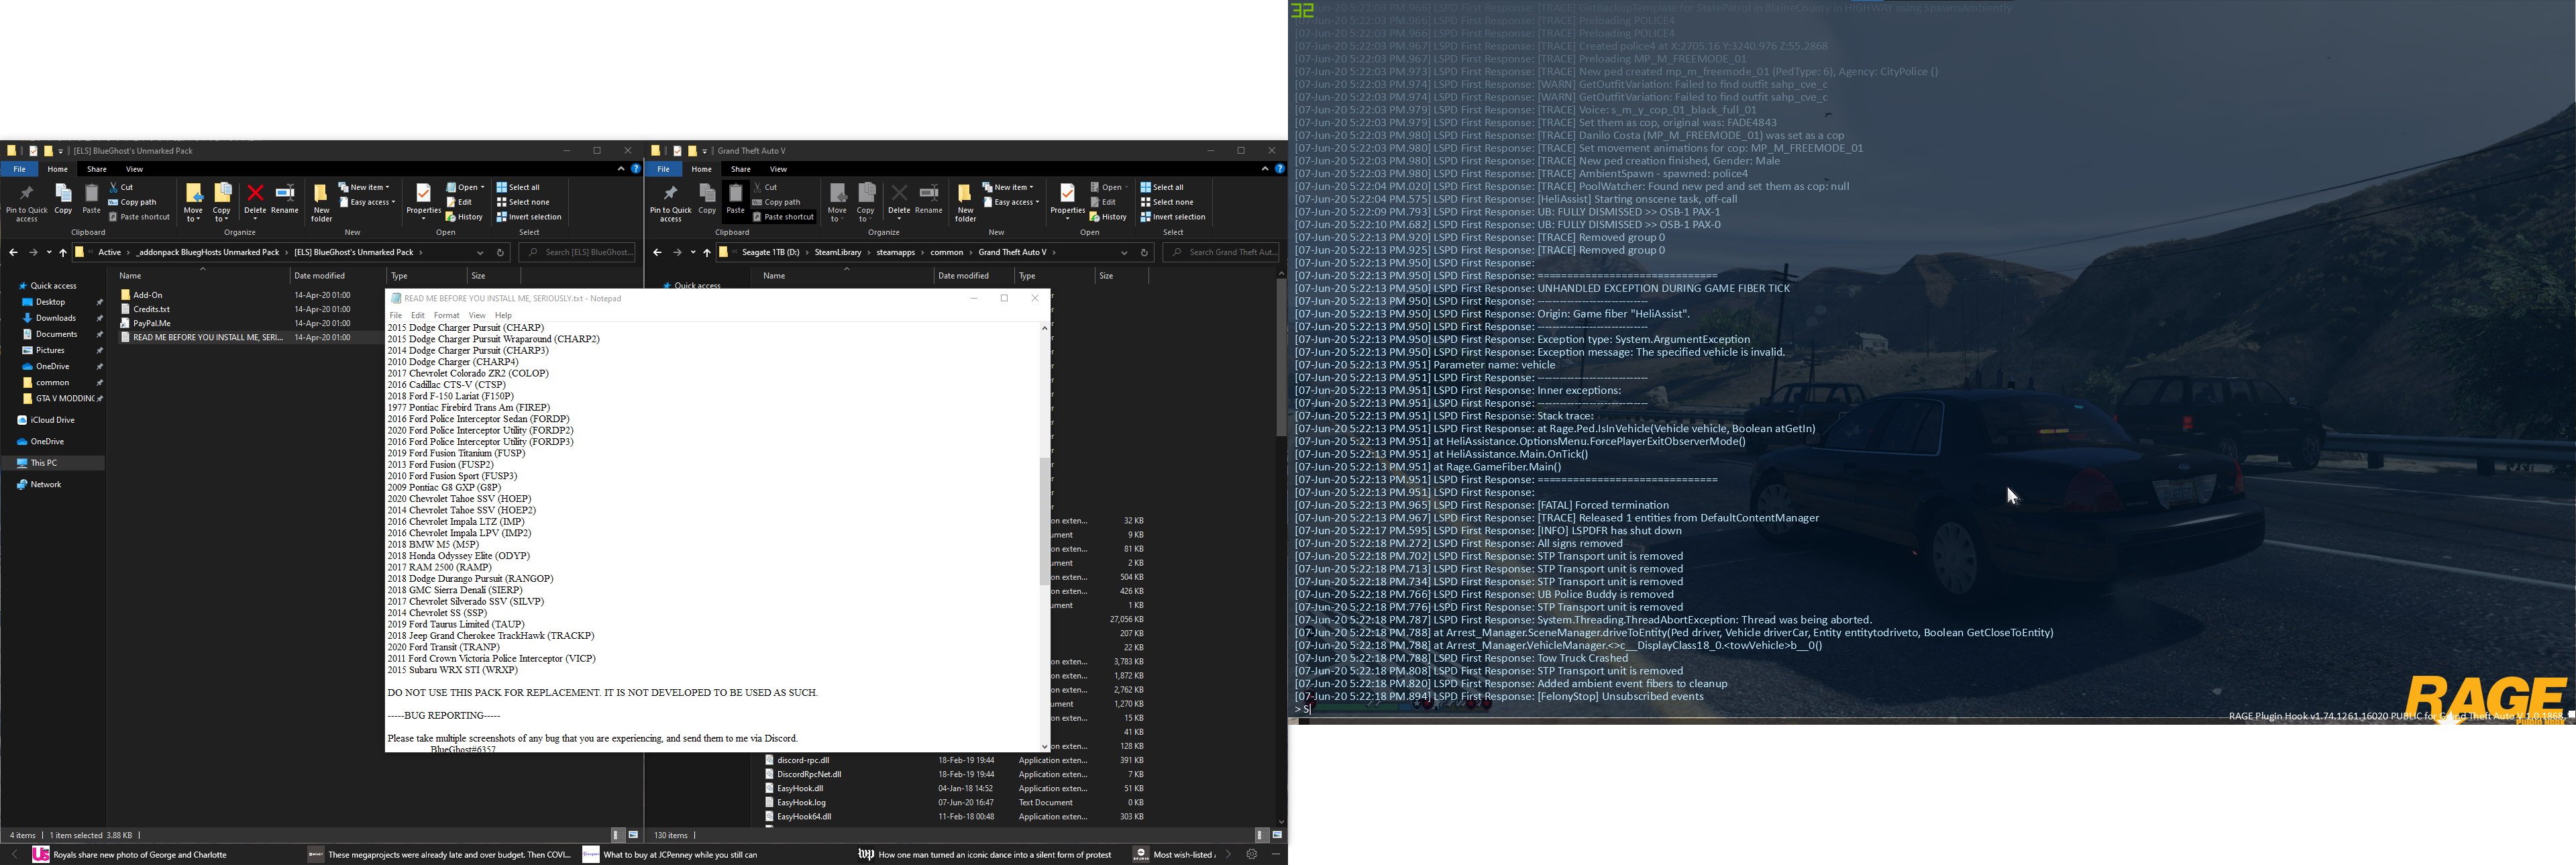Click Delete icon in BlueGhost's Unmarked Pack window
Image resolution: width=2576 pixels, height=865 pixels.
point(255,193)
